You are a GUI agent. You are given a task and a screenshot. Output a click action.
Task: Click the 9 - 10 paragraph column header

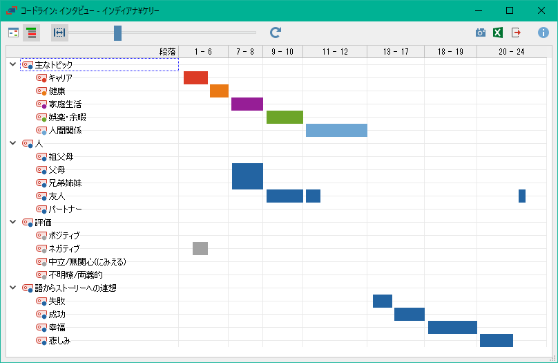[283, 52]
